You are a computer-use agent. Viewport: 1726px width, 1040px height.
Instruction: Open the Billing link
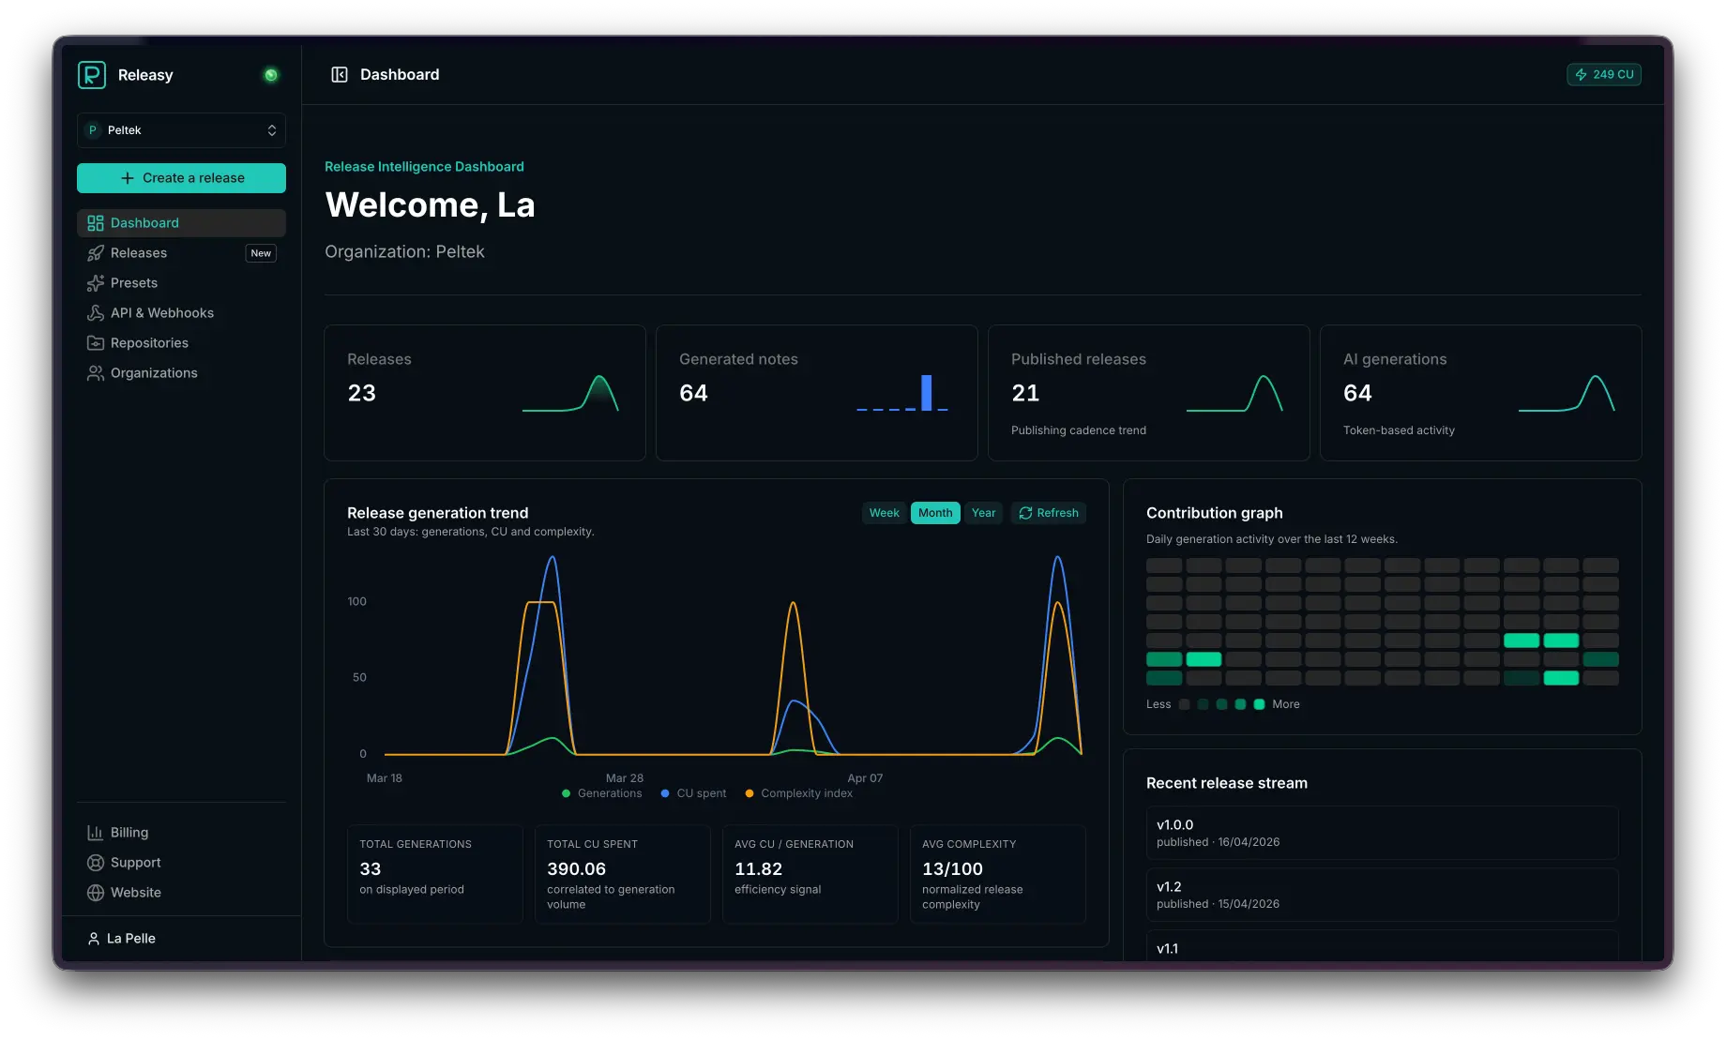tap(181, 833)
